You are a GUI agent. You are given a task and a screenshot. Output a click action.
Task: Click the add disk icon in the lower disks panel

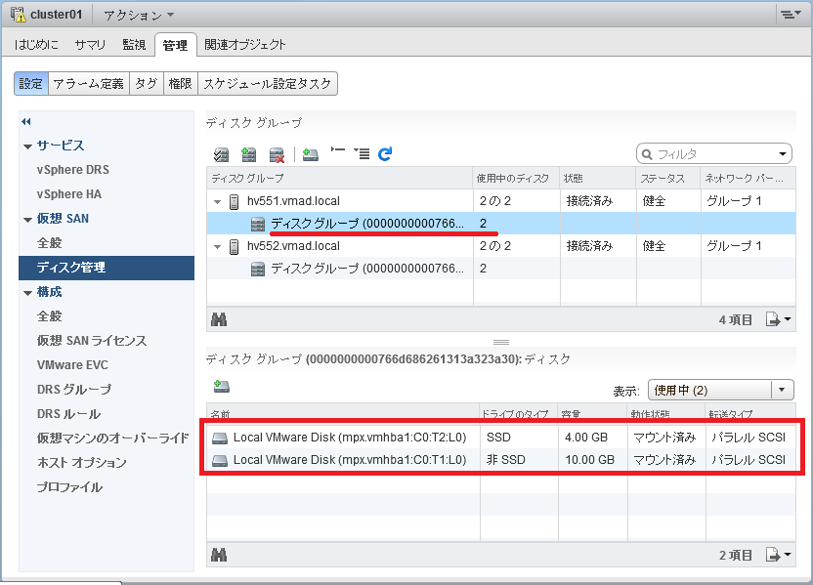[222, 386]
